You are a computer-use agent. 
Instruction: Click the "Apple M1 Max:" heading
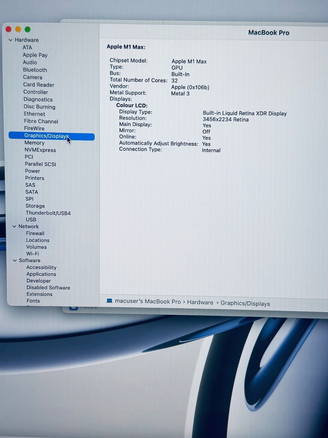126,47
